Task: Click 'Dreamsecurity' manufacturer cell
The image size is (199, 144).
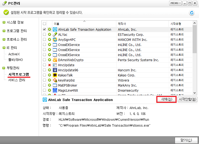Action: pos(128,91)
